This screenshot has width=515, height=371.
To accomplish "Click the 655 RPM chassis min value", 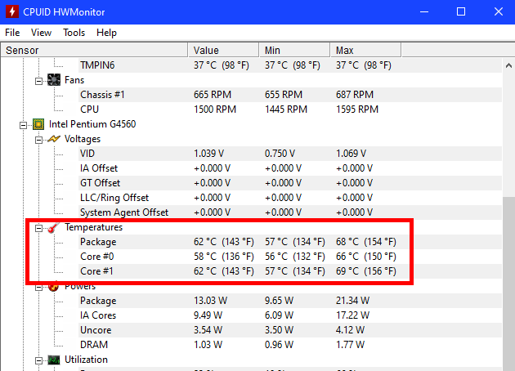I will pyautogui.click(x=284, y=95).
